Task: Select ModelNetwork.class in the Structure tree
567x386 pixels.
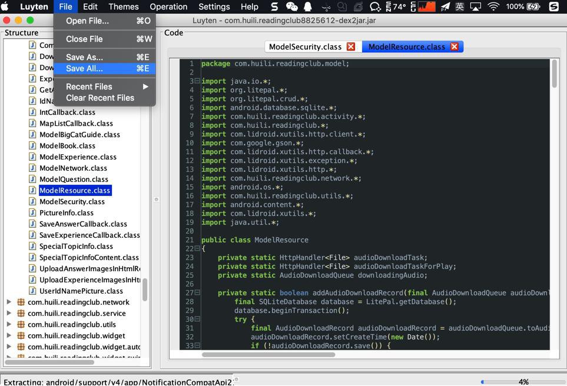Action: point(73,168)
